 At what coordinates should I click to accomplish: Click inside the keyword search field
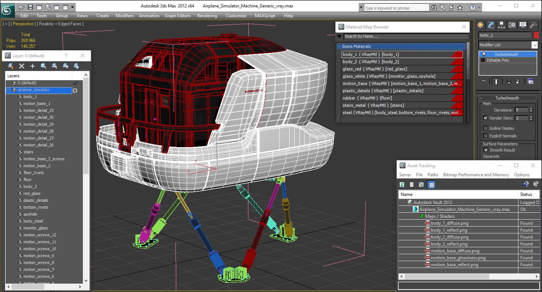(x=396, y=8)
